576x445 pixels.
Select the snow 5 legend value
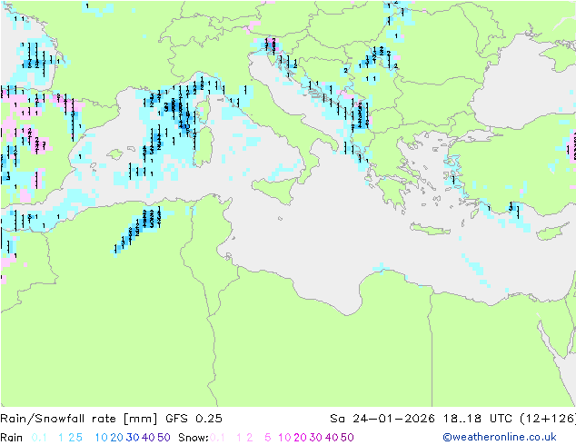click(x=268, y=438)
